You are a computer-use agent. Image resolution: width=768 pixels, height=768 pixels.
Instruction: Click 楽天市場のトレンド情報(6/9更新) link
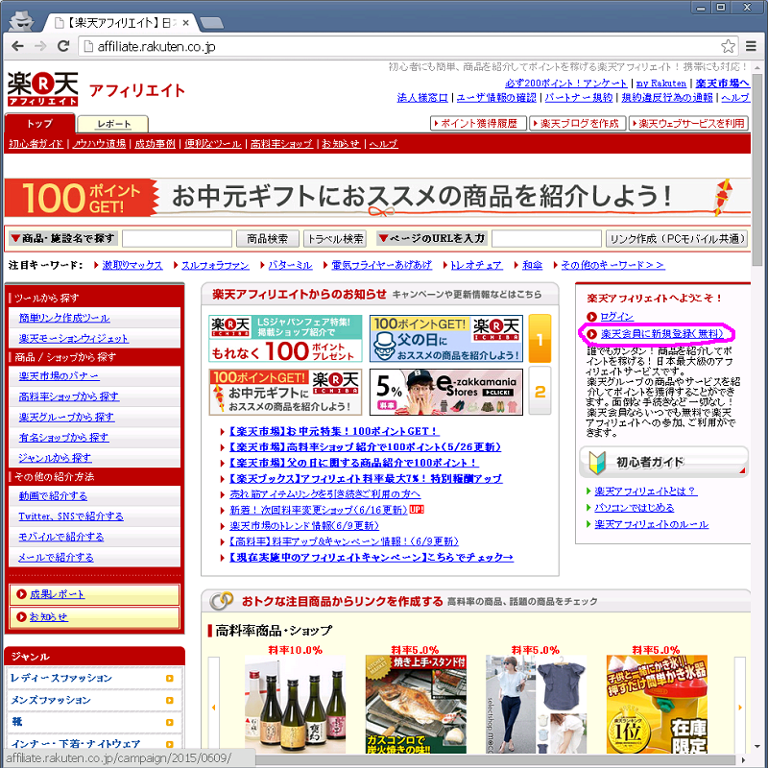(304, 525)
